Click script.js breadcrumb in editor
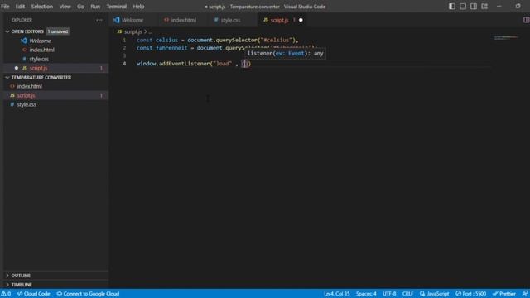530x298 pixels. pos(132,31)
